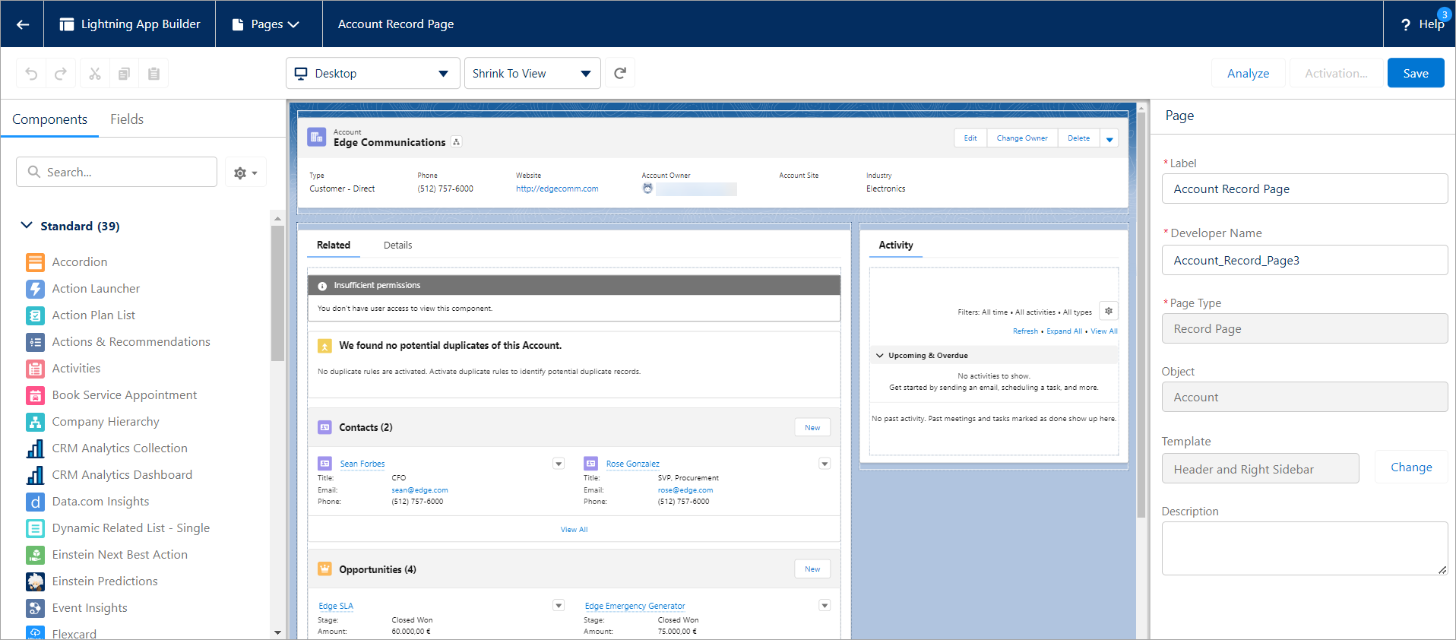Image resolution: width=1456 pixels, height=640 pixels.
Task: Select the CRM Analytics Collection icon
Action: click(x=35, y=448)
